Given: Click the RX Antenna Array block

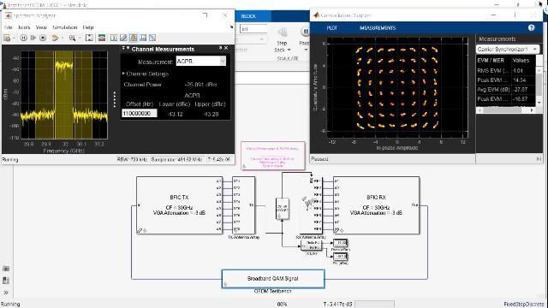Looking at the screenshot, I should point(311,205).
